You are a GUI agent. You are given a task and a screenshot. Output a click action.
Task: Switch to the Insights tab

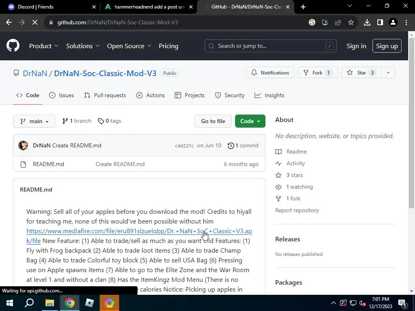coord(269,95)
